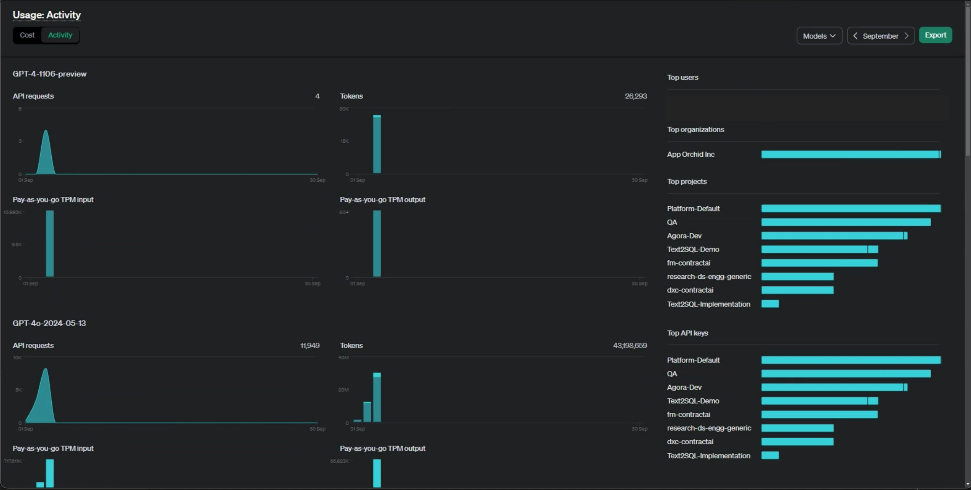Viewport: 971px width, 490px height.
Task: Click the Export button
Action: [935, 35]
